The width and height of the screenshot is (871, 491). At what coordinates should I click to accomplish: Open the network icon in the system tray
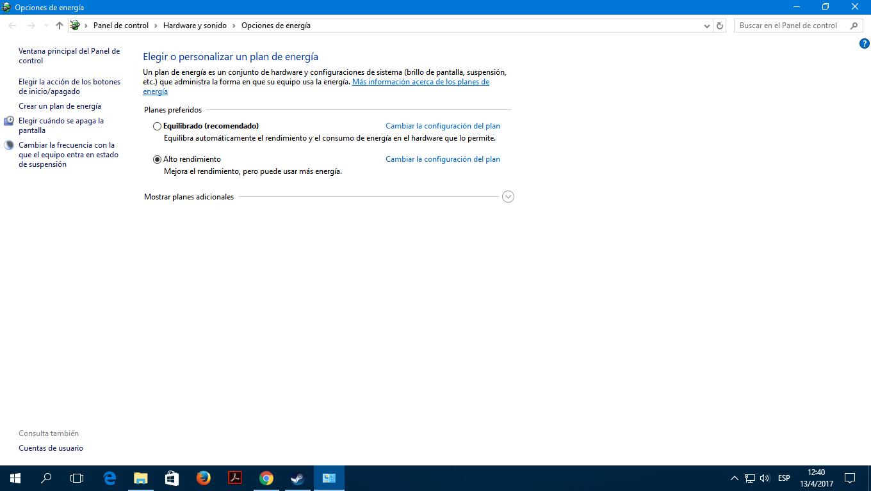click(750, 478)
